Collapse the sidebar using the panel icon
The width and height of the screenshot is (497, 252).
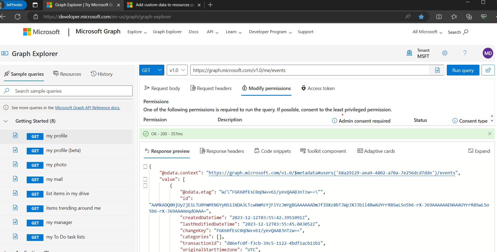[5, 53]
